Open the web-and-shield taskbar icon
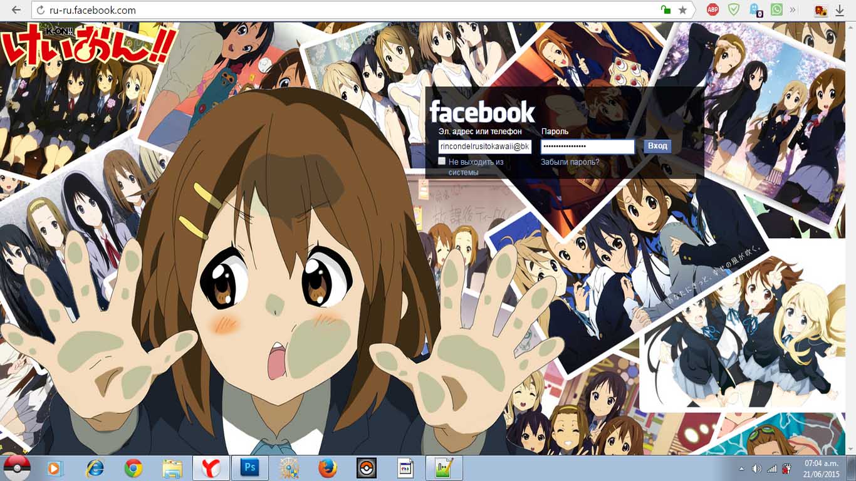The width and height of the screenshot is (856, 481). [289, 468]
